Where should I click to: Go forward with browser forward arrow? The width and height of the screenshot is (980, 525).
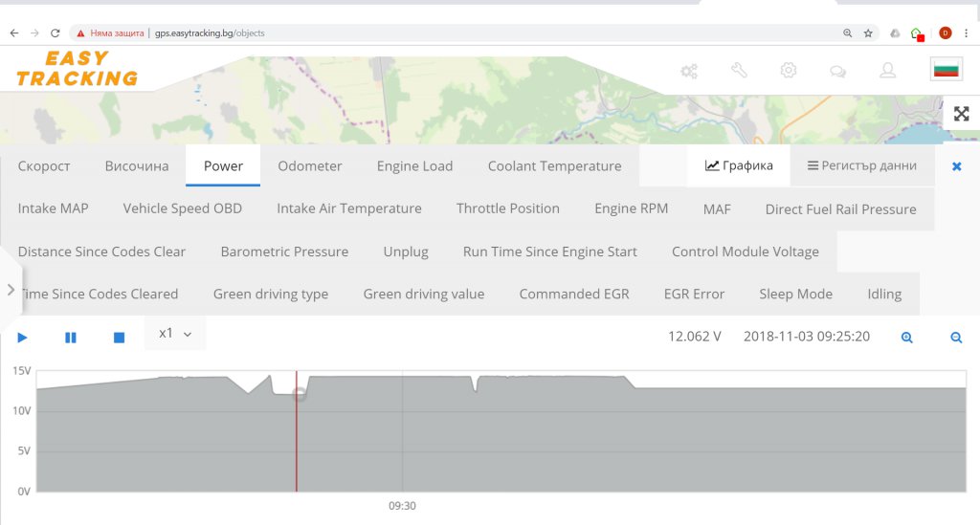click(x=34, y=33)
